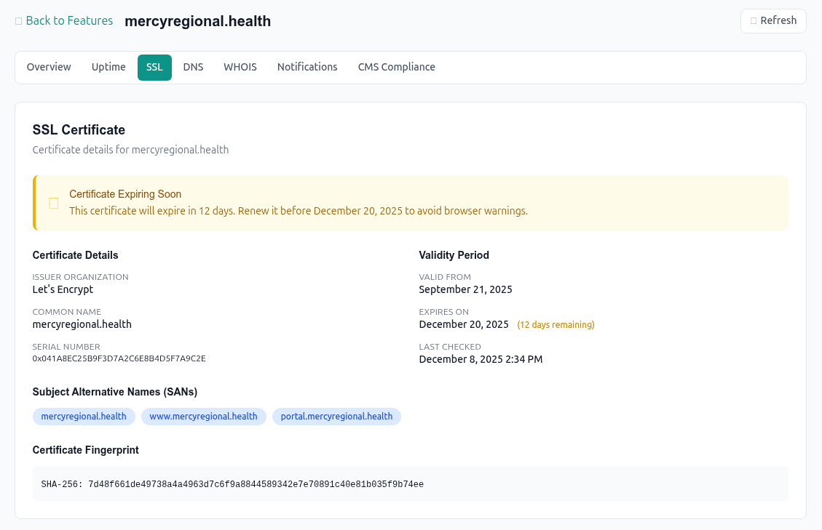Click the 12 days remaining label

[x=556, y=324]
